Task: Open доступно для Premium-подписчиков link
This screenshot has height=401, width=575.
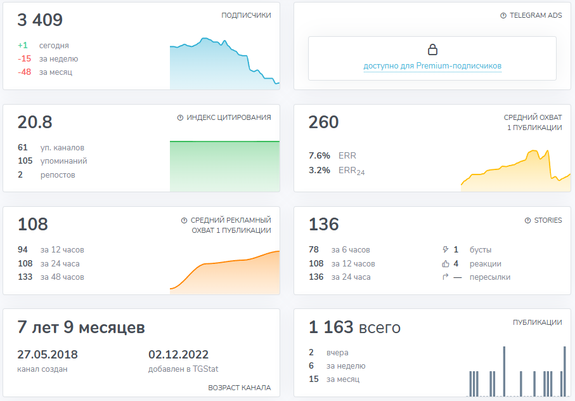Action: (x=432, y=66)
